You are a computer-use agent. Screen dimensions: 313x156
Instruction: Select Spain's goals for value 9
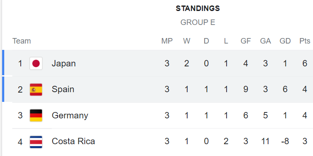click(x=246, y=89)
